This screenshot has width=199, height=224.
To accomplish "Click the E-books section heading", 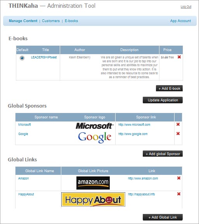I will (18, 39).
